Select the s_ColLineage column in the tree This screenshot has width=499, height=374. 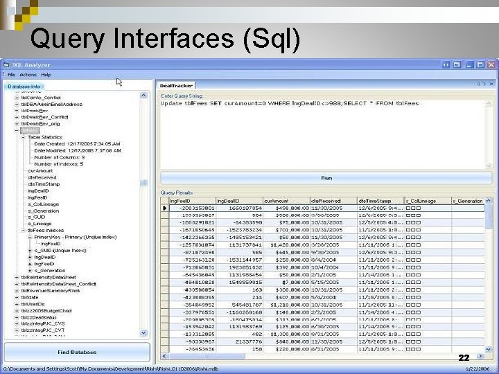coord(43,204)
